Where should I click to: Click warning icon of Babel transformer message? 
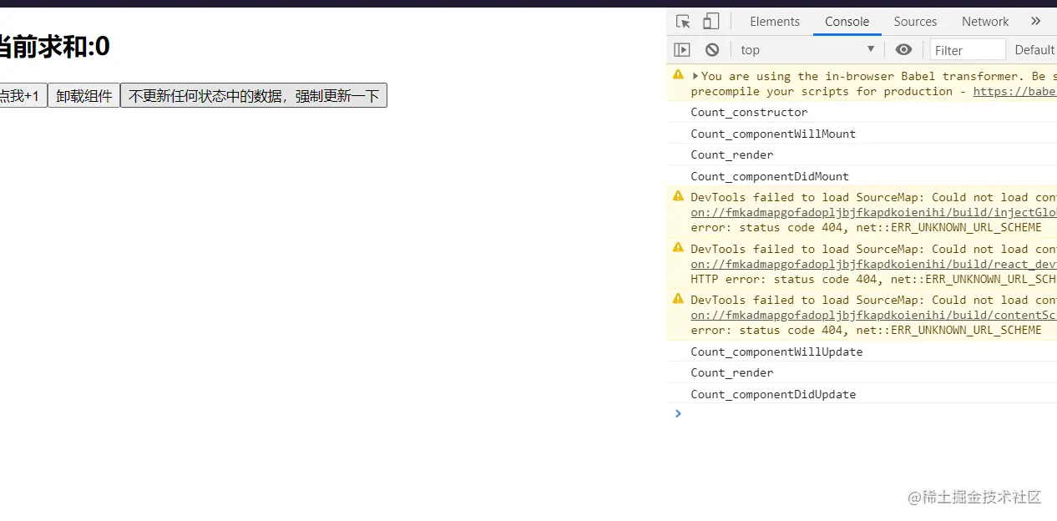pyautogui.click(x=678, y=74)
